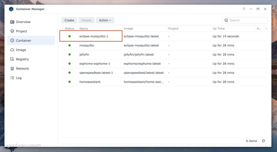
Task: Go to the Overview section
Action: pos(31,22)
